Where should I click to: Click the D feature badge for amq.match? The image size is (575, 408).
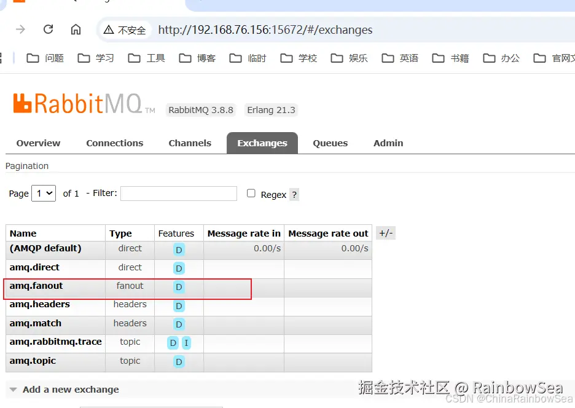pyautogui.click(x=179, y=324)
